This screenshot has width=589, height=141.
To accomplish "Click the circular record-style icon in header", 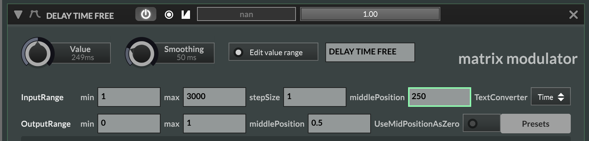I will (x=169, y=15).
